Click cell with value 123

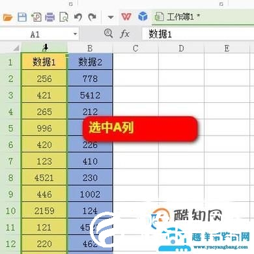point(44,161)
